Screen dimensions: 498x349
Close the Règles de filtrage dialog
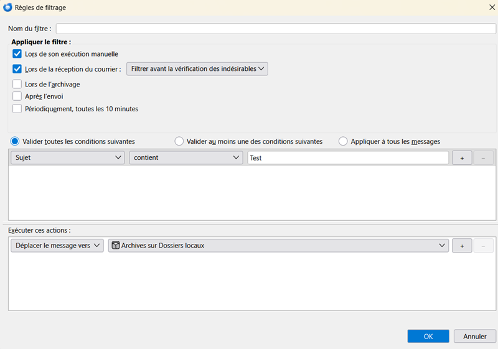(492, 7)
